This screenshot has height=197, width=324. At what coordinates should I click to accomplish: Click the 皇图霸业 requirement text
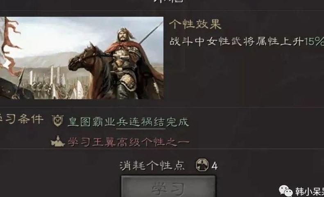pyautogui.click(x=91, y=122)
